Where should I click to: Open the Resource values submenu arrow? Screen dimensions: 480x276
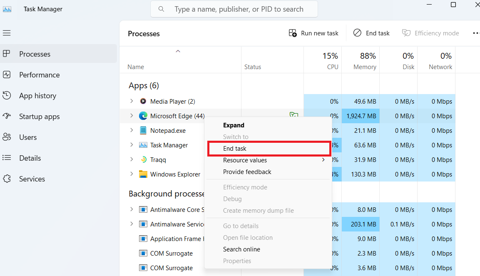(x=323, y=160)
